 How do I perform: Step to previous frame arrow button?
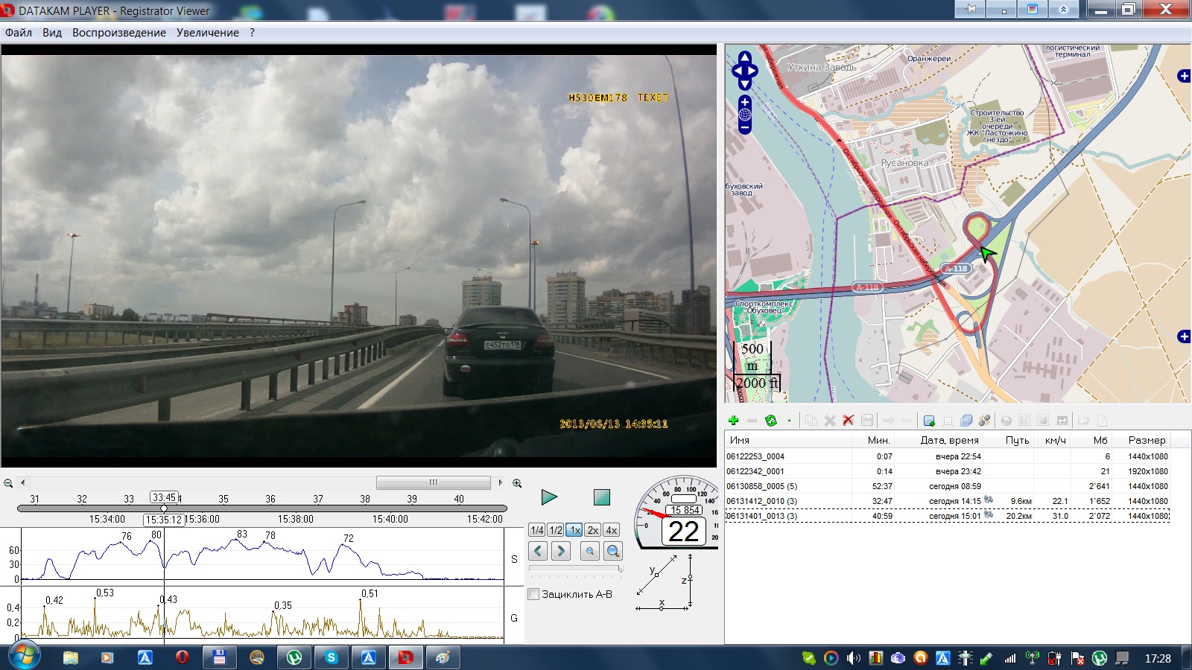(x=538, y=551)
